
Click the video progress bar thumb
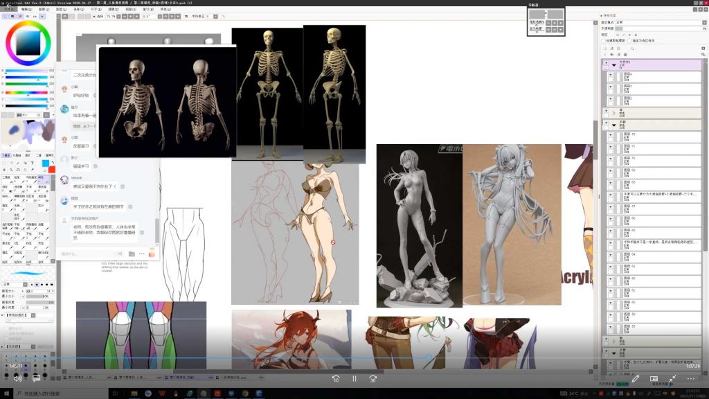point(428,358)
